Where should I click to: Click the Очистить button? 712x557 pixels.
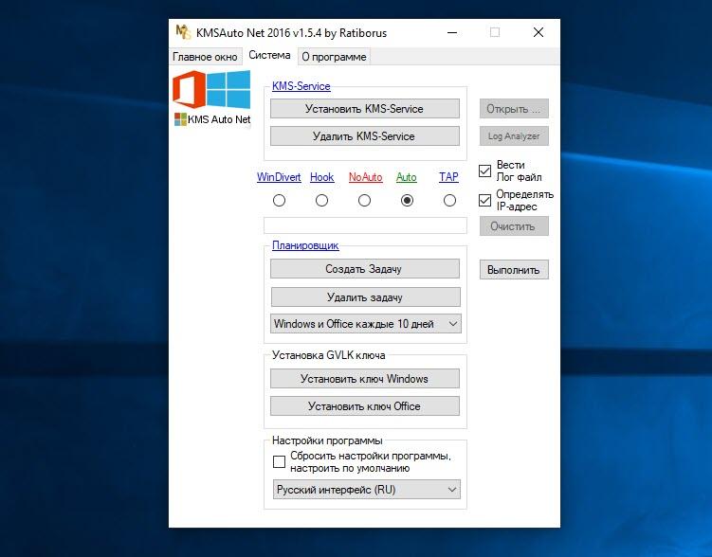514,225
